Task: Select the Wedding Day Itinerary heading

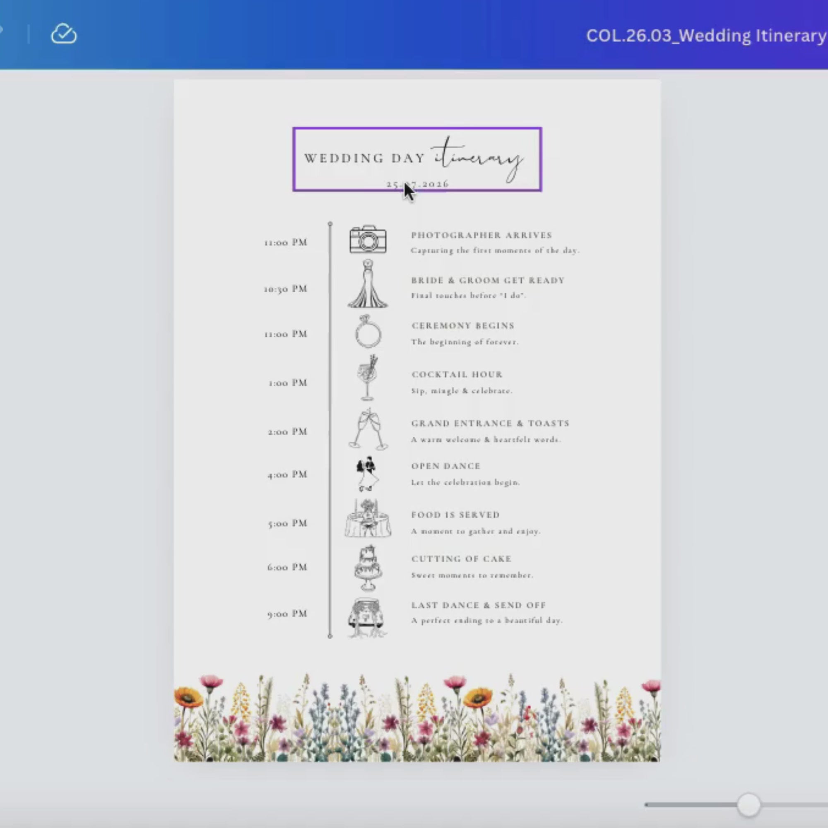Action: tap(414, 159)
